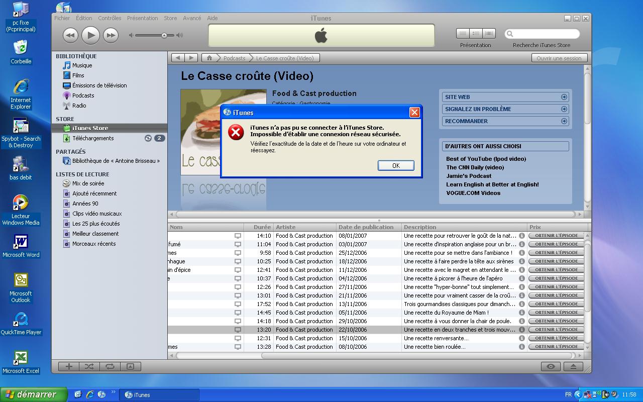
Task: Select the Cover Flow view button
Action: coord(489,34)
